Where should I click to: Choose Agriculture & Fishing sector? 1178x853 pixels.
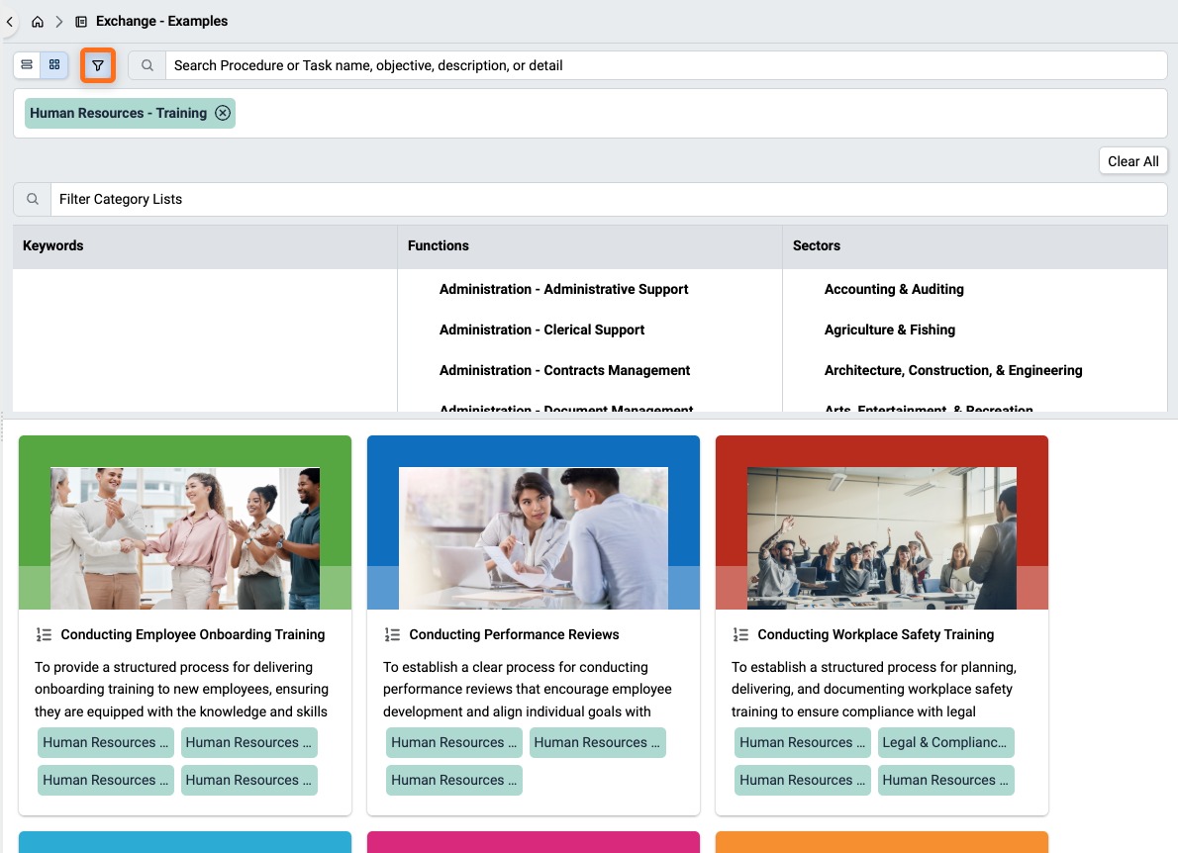(890, 330)
